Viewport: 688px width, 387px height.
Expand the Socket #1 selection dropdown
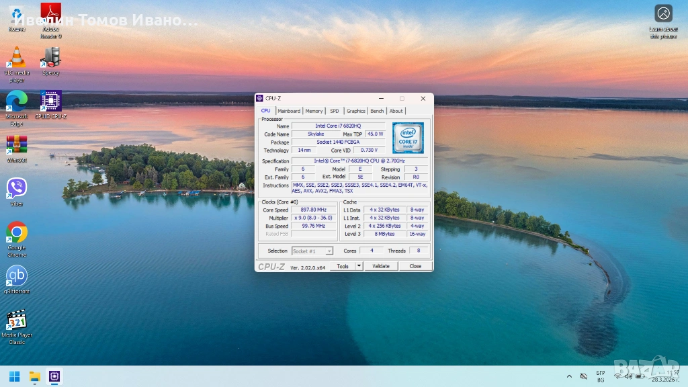(x=329, y=251)
